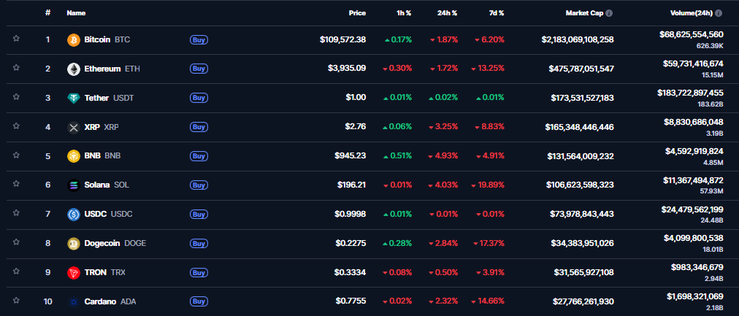Screen dimensions: 739x316
Task: Toggle the watchlist star for Cardano
Action: [16, 301]
